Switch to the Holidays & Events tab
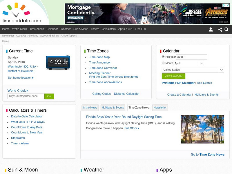232x174 pixels. tap(113, 108)
